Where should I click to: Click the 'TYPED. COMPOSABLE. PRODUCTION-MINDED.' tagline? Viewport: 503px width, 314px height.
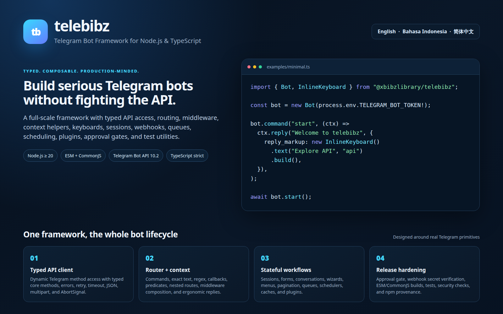point(81,71)
